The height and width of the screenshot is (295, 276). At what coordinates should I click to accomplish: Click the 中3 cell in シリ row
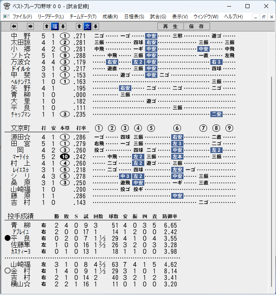(125, 176)
